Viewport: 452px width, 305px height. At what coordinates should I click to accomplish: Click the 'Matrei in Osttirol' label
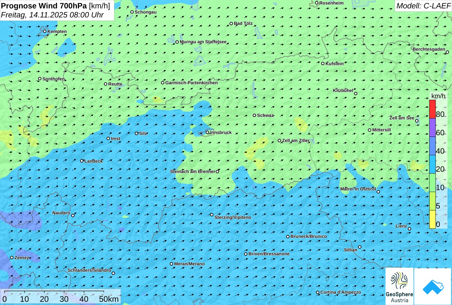358,189
